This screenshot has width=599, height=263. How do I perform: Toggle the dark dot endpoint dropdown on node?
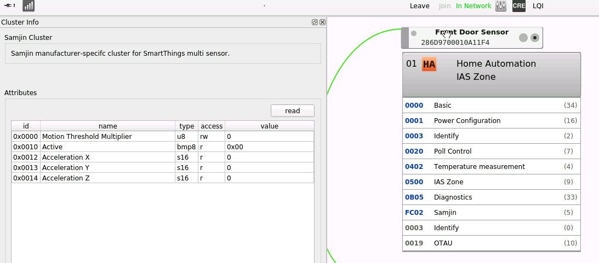point(535,37)
